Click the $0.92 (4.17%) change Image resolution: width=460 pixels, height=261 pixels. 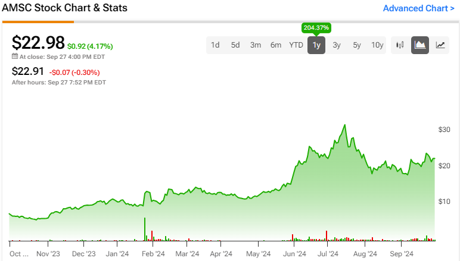pyautogui.click(x=90, y=46)
